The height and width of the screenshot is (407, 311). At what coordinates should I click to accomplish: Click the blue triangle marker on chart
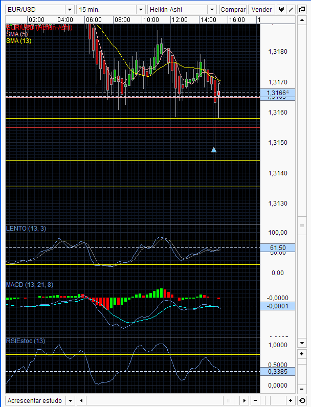point(214,150)
